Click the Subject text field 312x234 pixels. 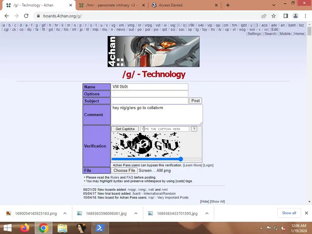tap(149, 101)
